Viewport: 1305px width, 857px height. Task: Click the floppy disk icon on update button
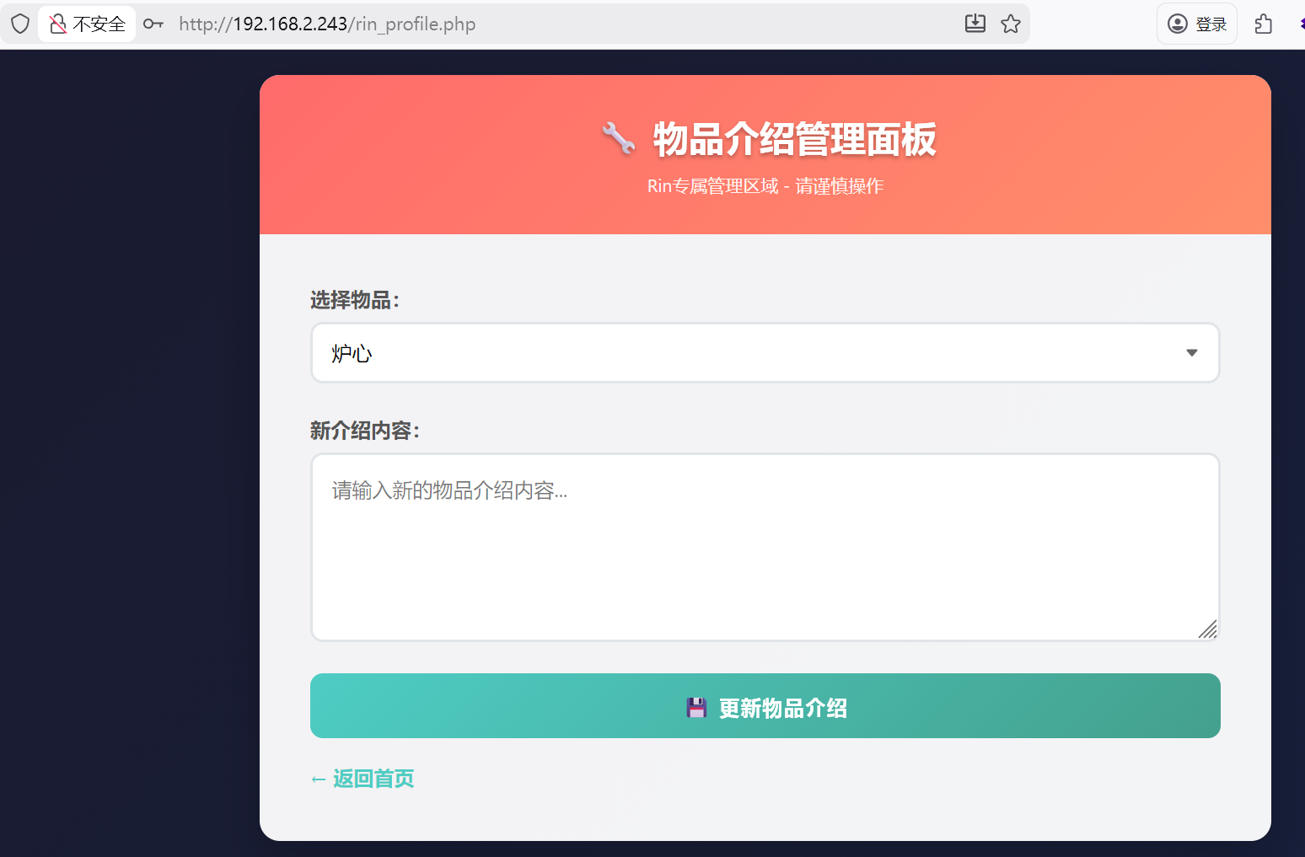[696, 708]
